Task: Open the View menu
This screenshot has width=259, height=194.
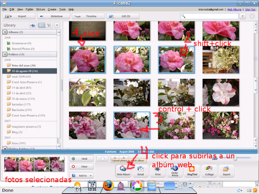Action: pos(20,10)
